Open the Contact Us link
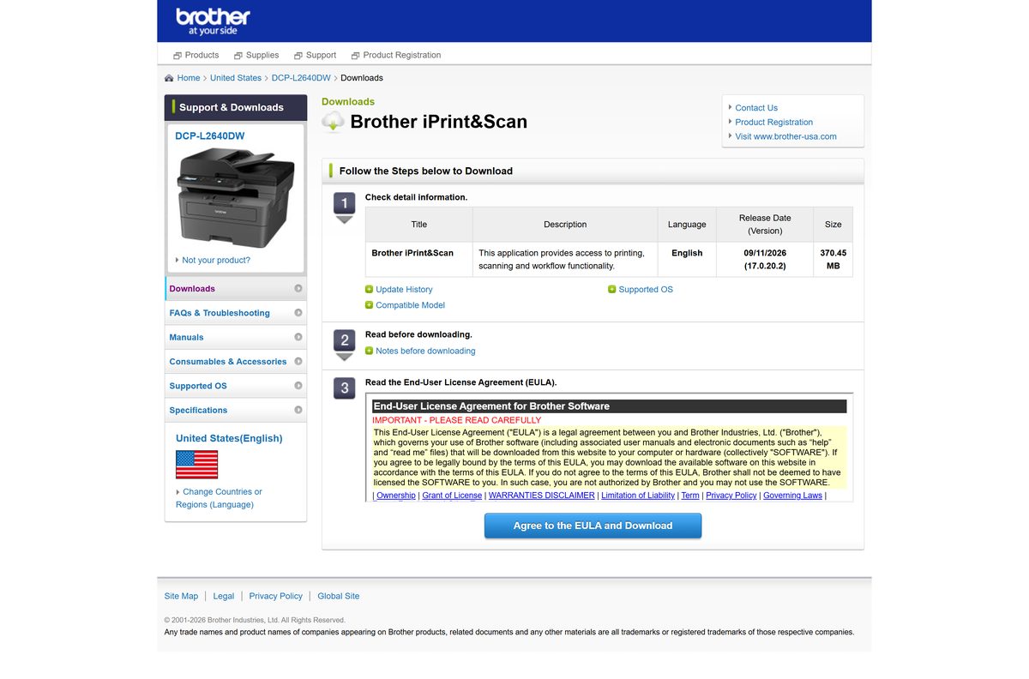The width and height of the screenshot is (1029, 679). (x=756, y=108)
